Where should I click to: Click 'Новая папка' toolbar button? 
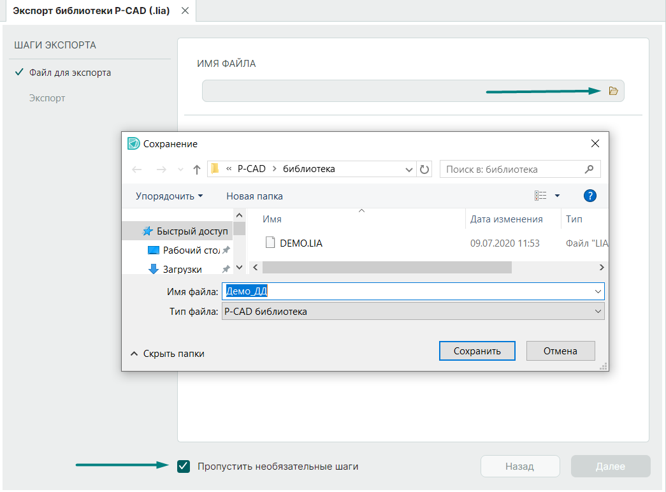pyautogui.click(x=254, y=196)
